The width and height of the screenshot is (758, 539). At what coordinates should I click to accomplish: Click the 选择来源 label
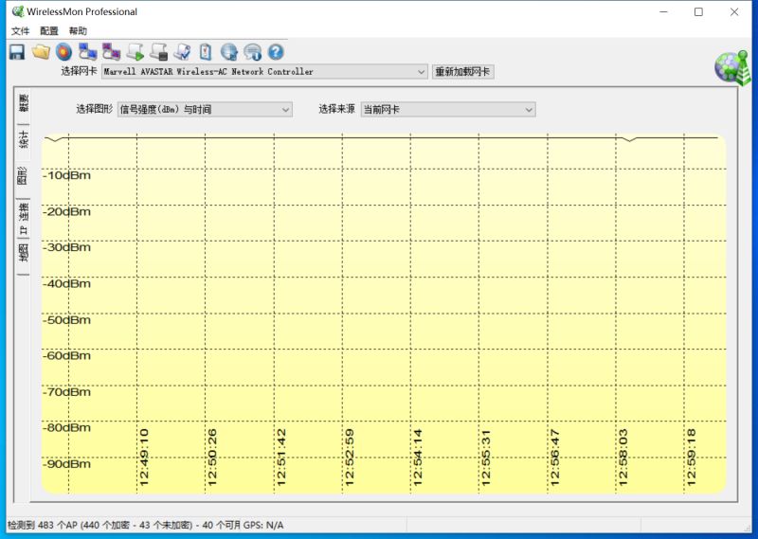(337, 109)
